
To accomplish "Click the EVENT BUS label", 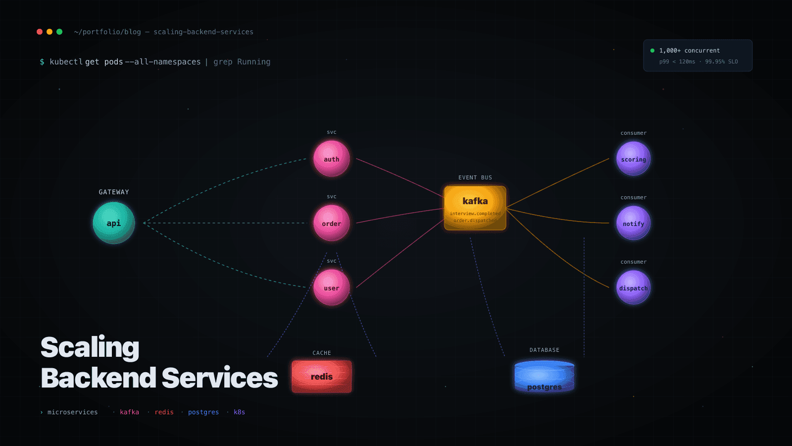I will pos(475,177).
